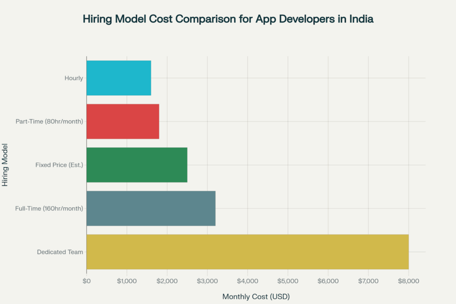The image size is (456, 304).
Task: Click the cyan Hourly bar
Action: tap(119, 78)
